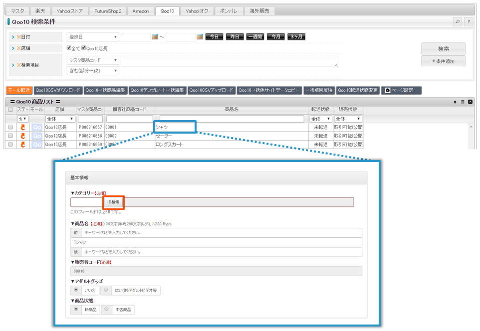Open the マスタ商品コード search field dropdown
The height and width of the screenshot is (331, 480).
click(93, 60)
